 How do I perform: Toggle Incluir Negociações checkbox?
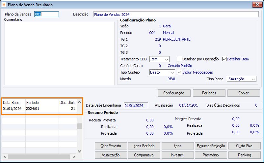click(x=180, y=72)
